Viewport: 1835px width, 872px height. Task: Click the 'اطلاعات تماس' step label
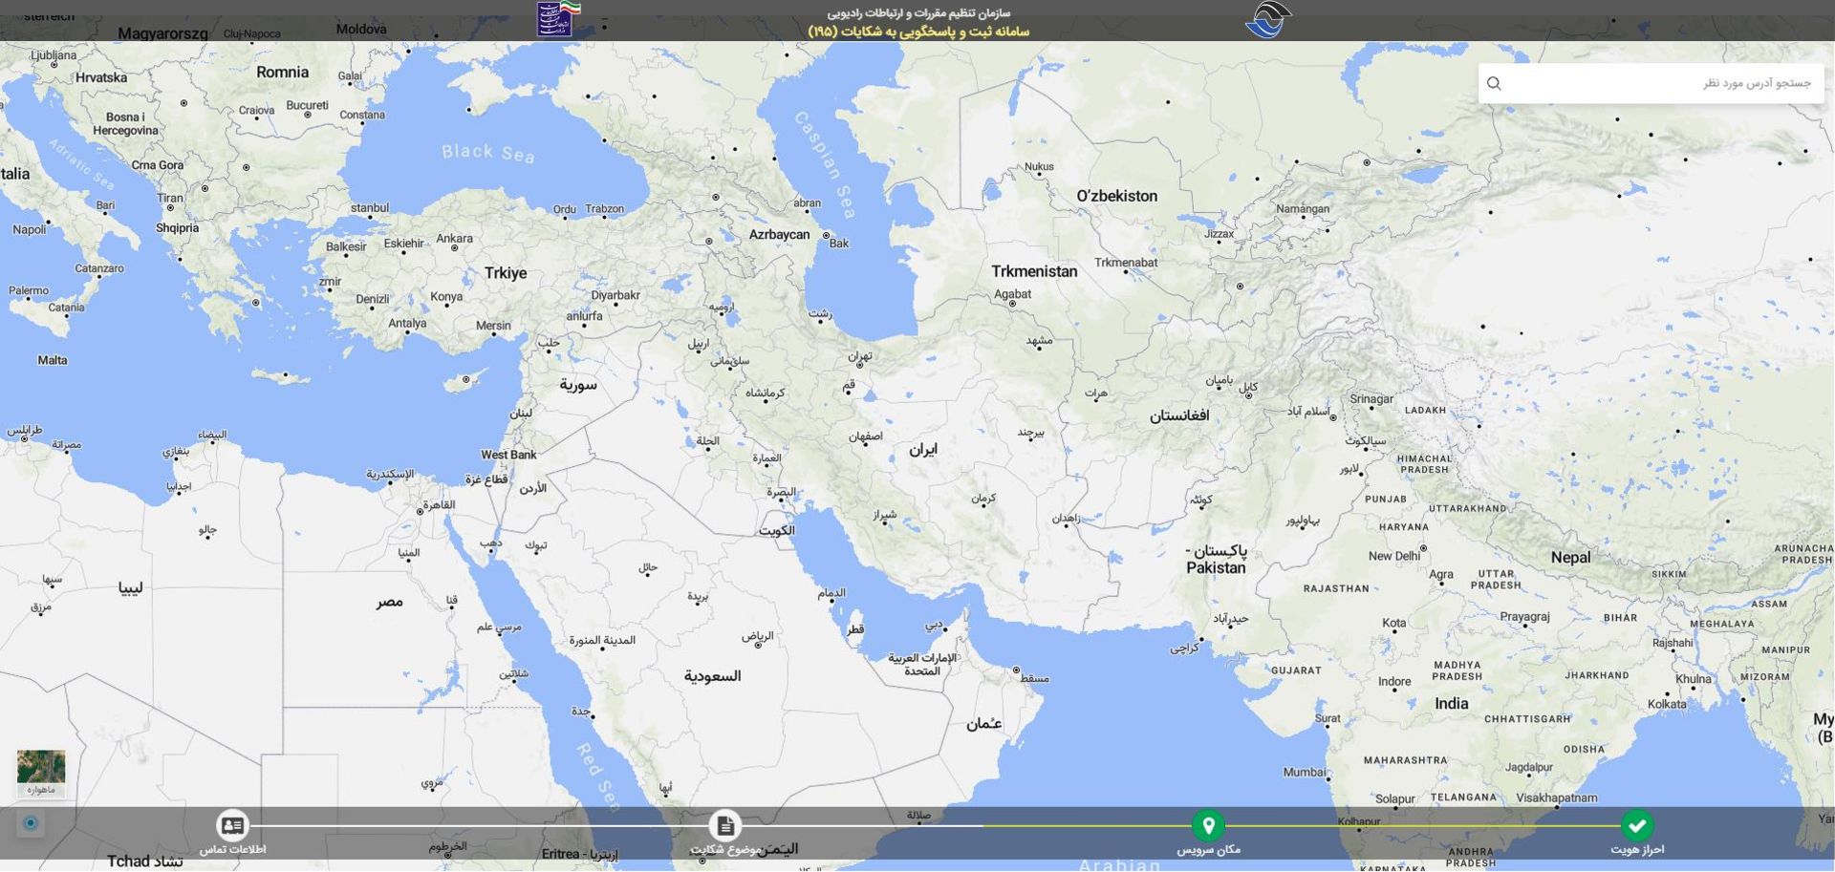pos(232,849)
